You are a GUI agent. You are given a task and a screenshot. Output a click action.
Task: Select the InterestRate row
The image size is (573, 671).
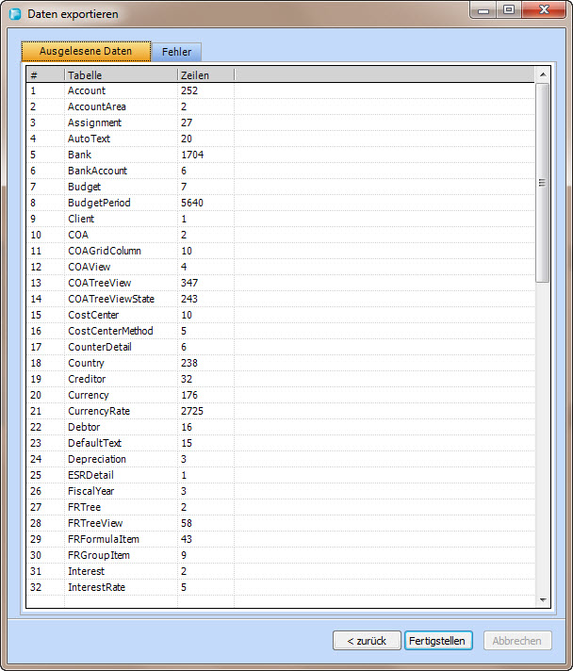(x=96, y=587)
